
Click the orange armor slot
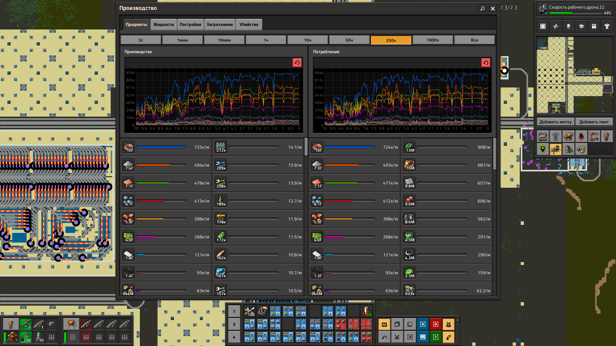tap(12, 337)
